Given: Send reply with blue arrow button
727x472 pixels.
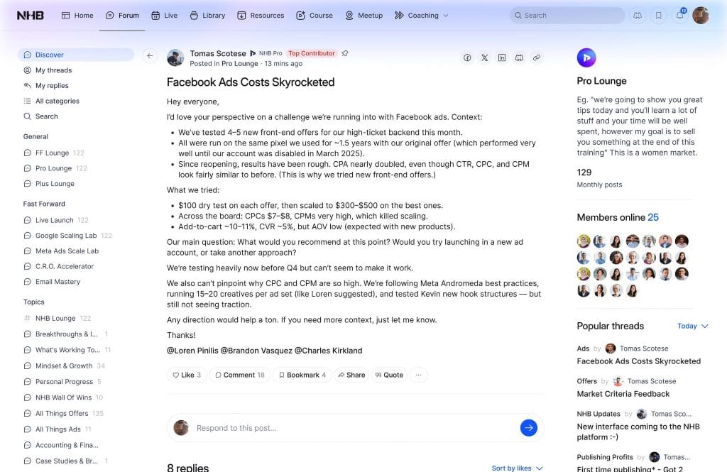Looking at the screenshot, I should coord(528,428).
